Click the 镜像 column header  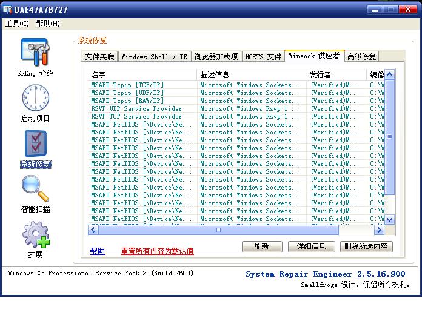tap(376, 74)
